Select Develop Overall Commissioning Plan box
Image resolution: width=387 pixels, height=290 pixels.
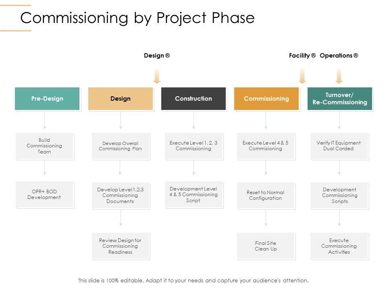[x=120, y=146]
